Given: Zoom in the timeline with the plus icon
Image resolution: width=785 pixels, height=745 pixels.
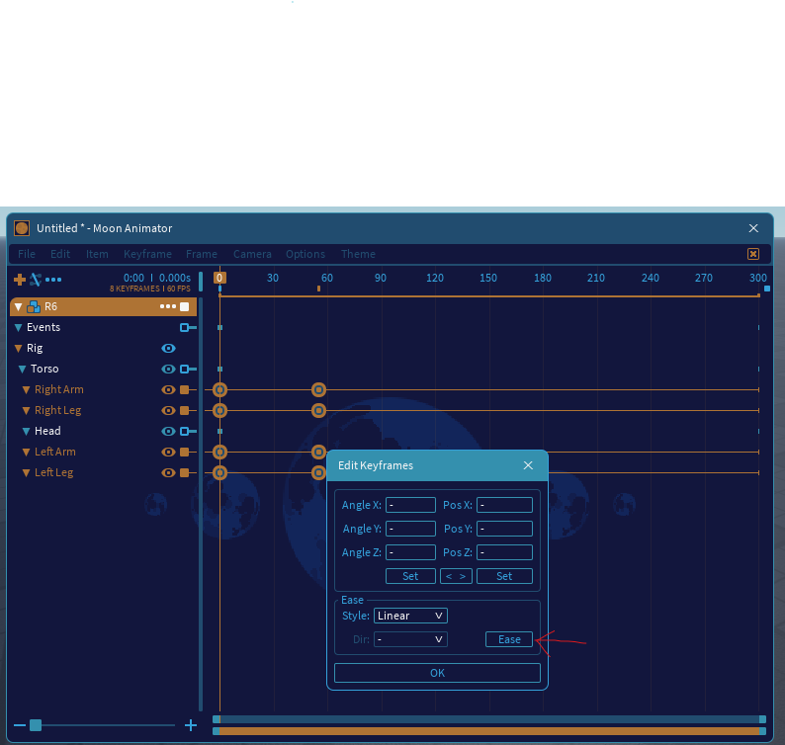Looking at the screenshot, I should [191, 725].
